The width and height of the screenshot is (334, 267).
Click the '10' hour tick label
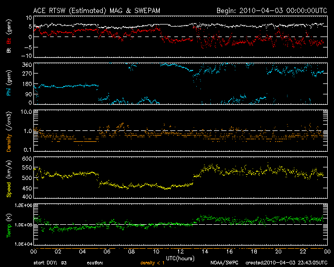coord(156,252)
